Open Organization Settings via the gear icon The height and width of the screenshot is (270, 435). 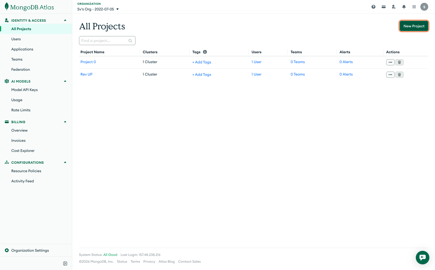point(6,250)
